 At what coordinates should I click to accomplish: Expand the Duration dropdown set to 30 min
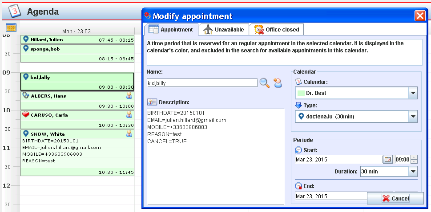(x=413, y=171)
